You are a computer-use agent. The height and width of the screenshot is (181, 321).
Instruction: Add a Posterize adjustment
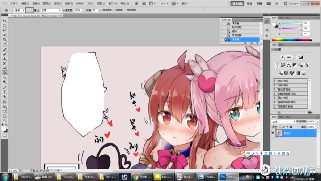pos(286,73)
